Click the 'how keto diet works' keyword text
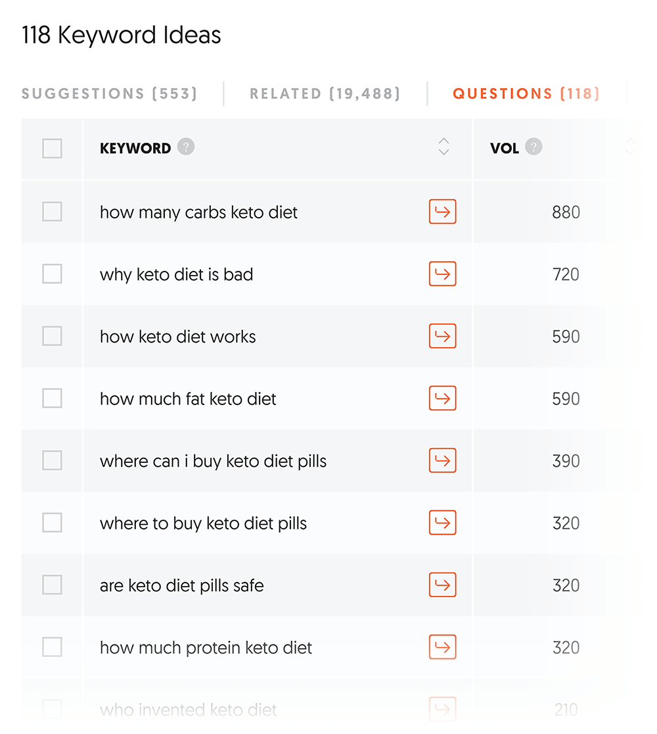This screenshot has width=657, height=734. pyautogui.click(x=177, y=337)
